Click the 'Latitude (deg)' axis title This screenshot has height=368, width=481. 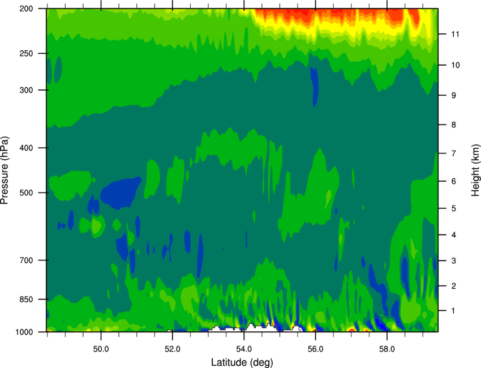242,362
